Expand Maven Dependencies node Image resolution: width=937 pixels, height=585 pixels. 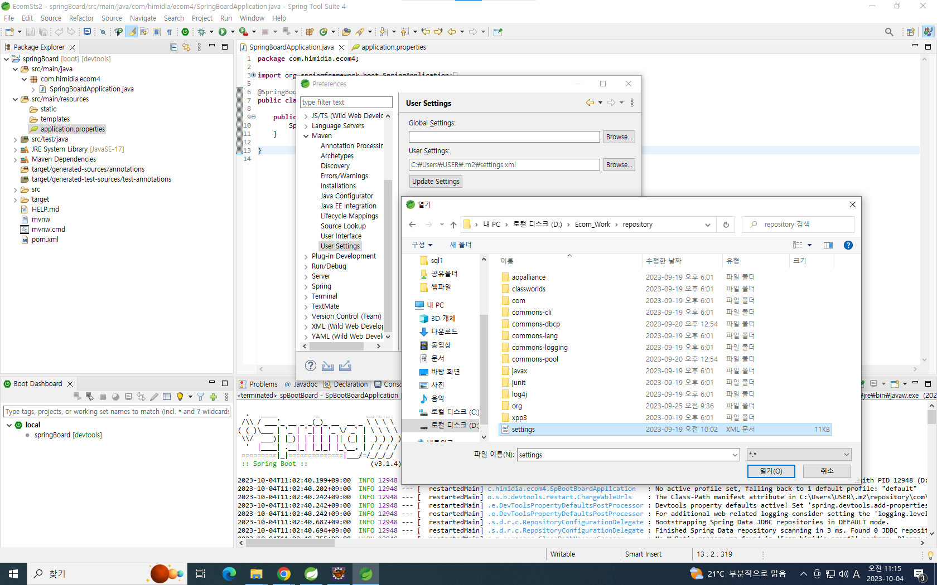tap(15, 159)
